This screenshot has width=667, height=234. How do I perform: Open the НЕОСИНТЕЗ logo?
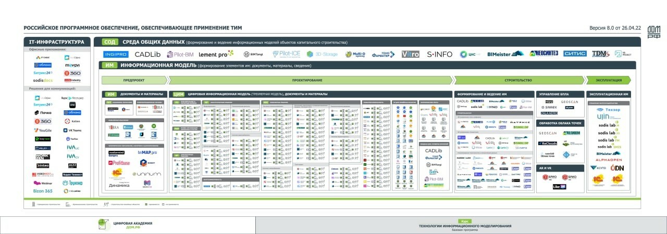pos(544,54)
